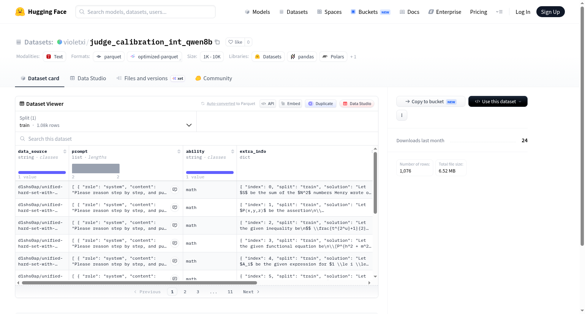
Task: Click the like count number
Action: [x=248, y=42]
